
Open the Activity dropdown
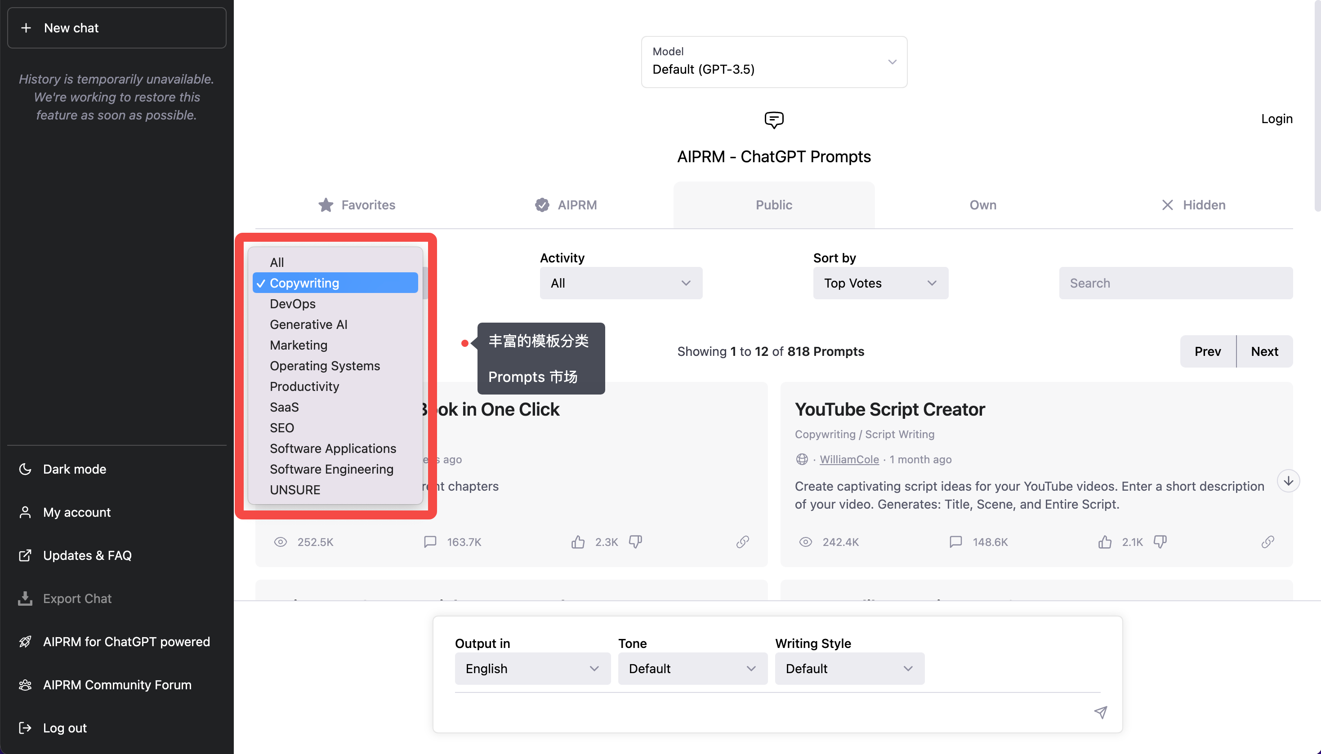[x=620, y=283]
